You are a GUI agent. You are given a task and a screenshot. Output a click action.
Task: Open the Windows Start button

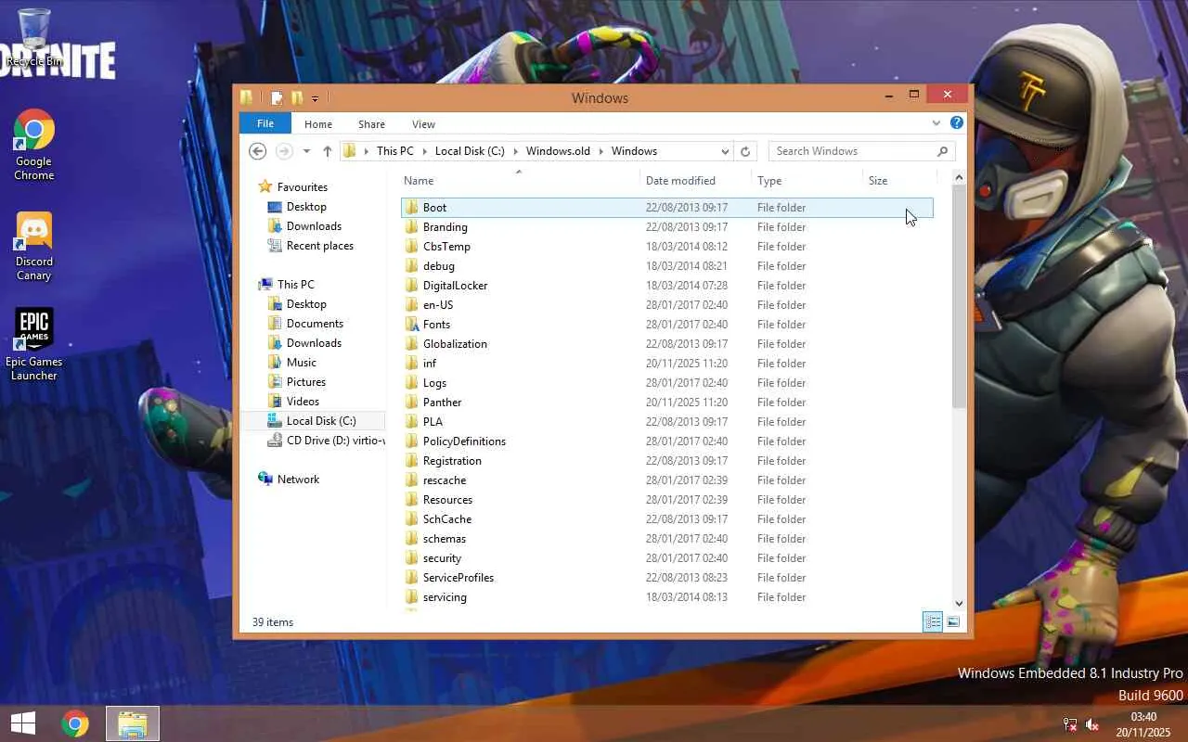[x=23, y=723]
